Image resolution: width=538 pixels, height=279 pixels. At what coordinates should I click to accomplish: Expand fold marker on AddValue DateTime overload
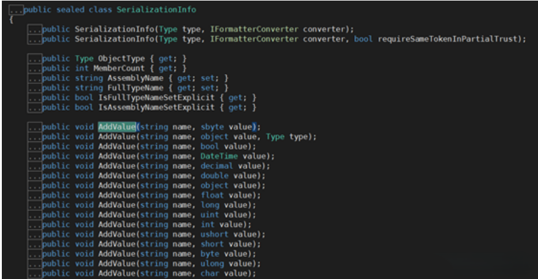click(x=34, y=156)
